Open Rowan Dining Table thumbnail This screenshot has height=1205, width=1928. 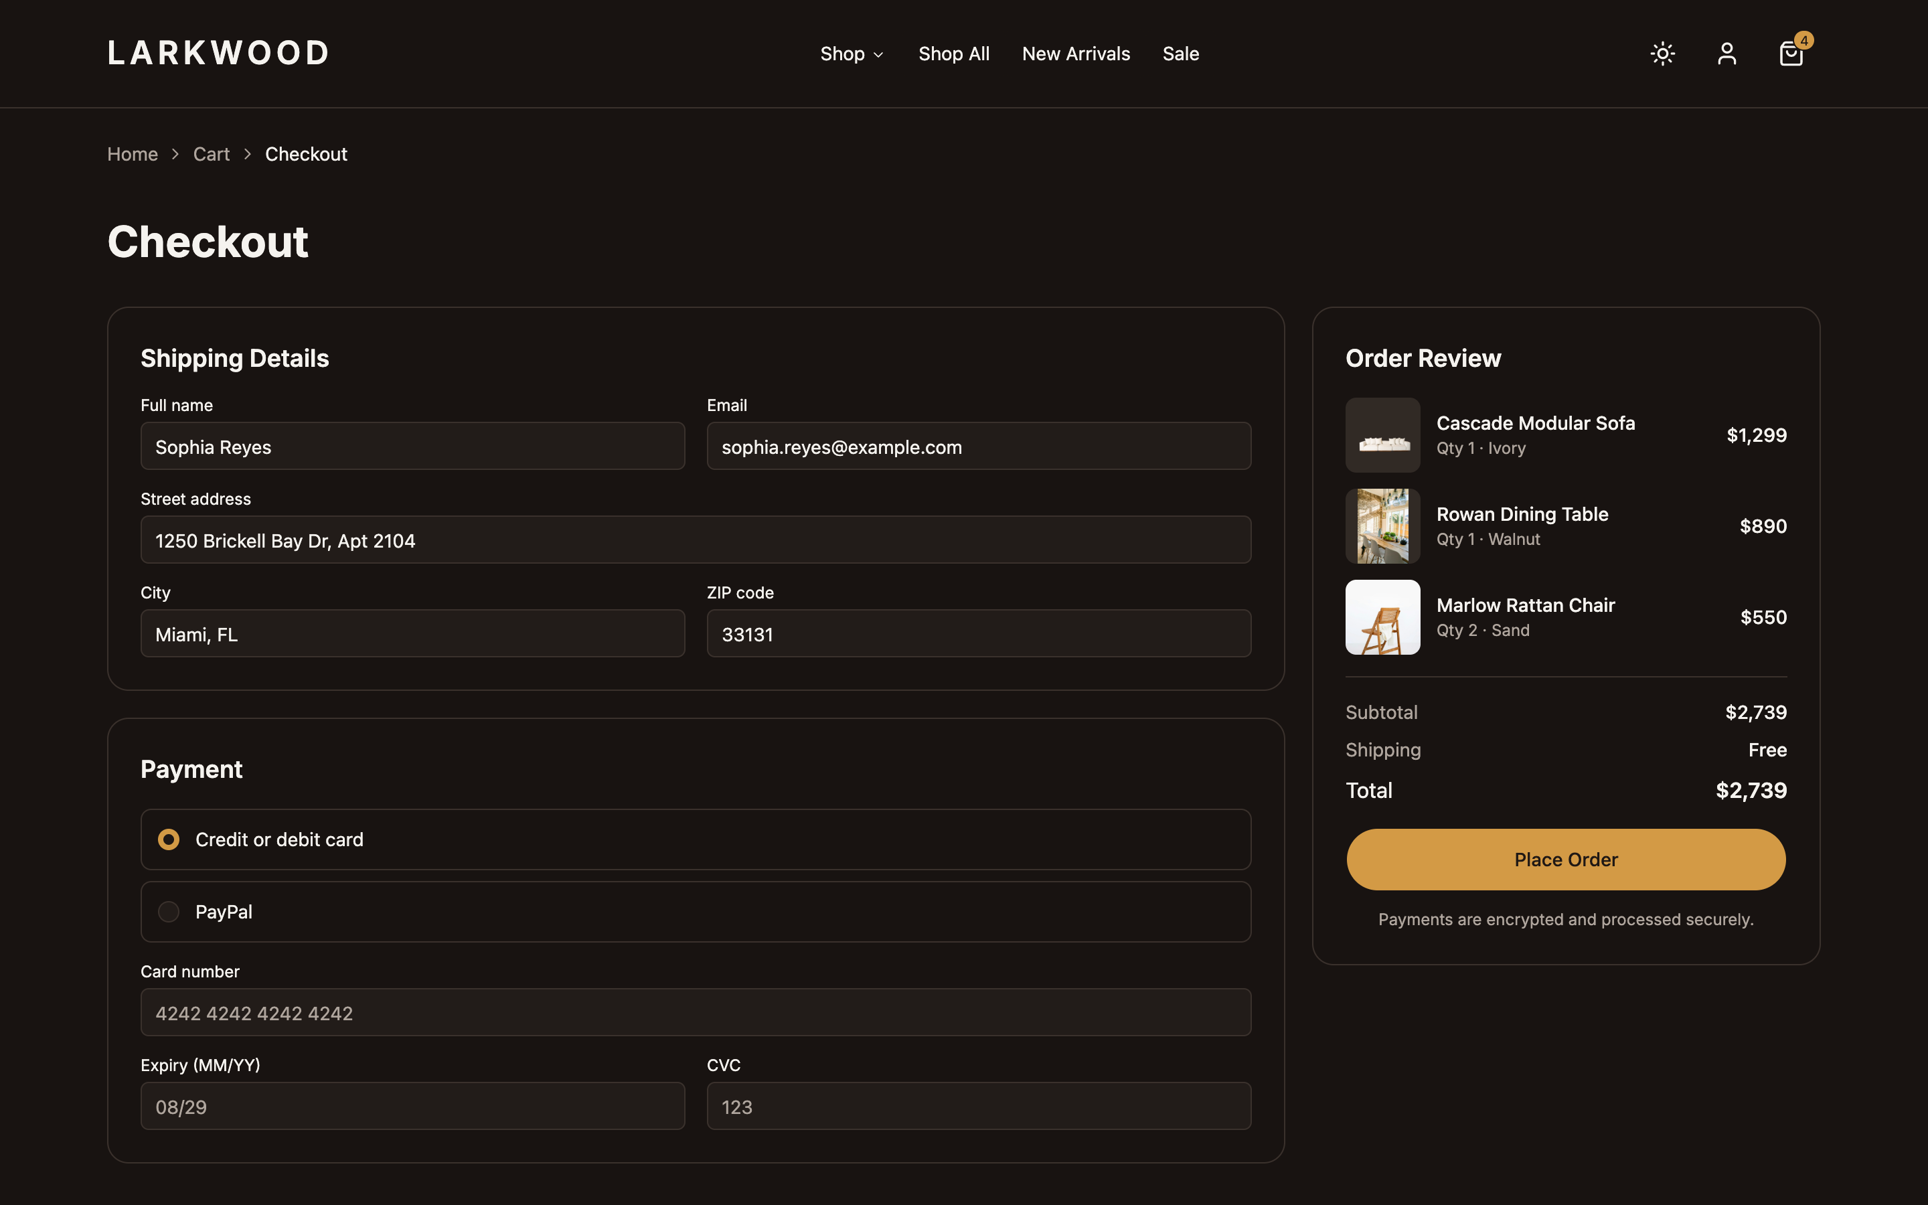pos(1382,526)
